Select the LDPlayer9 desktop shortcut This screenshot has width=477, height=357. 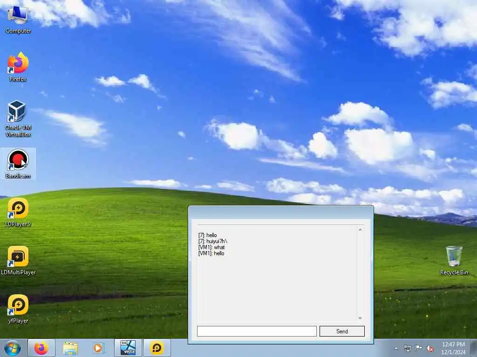click(x=18, y=212)
